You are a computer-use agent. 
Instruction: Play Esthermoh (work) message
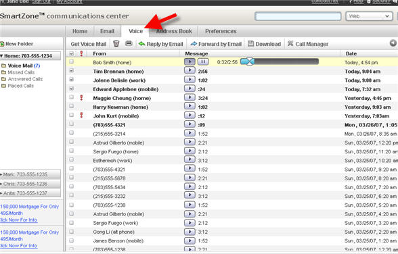pyautogui.click(x=190, y=160)
